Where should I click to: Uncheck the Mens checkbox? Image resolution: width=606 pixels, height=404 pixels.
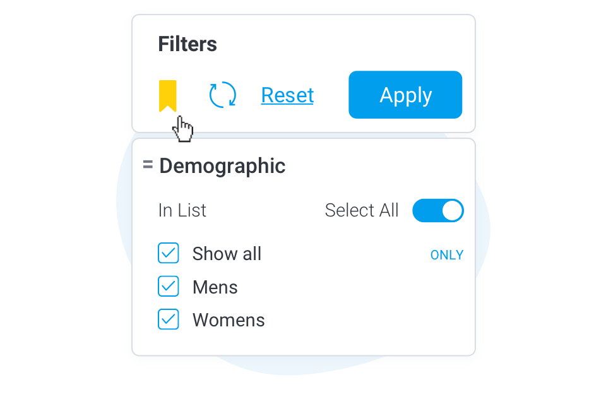coord(169,287)
